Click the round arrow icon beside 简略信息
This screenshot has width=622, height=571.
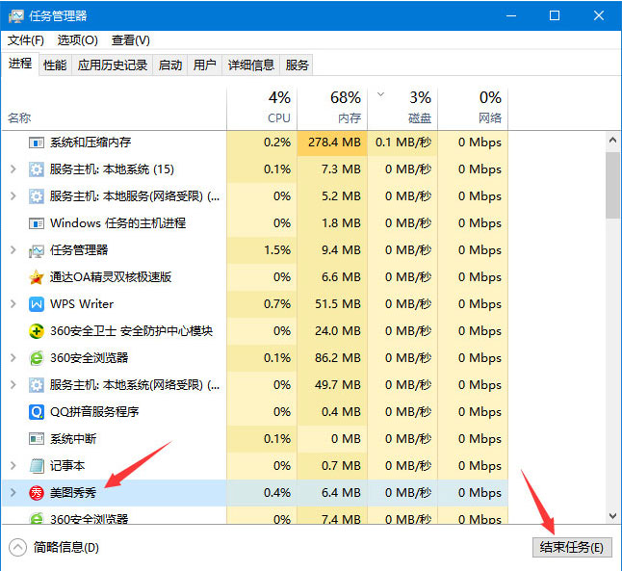pyautogui.click(x=18, y=548)
